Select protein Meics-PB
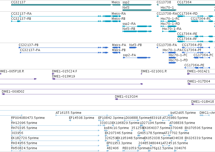215x152 pixels. 119,50
